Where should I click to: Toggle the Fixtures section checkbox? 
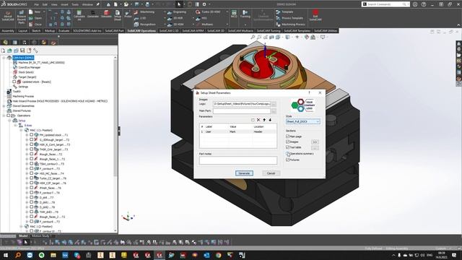(287, 160)
